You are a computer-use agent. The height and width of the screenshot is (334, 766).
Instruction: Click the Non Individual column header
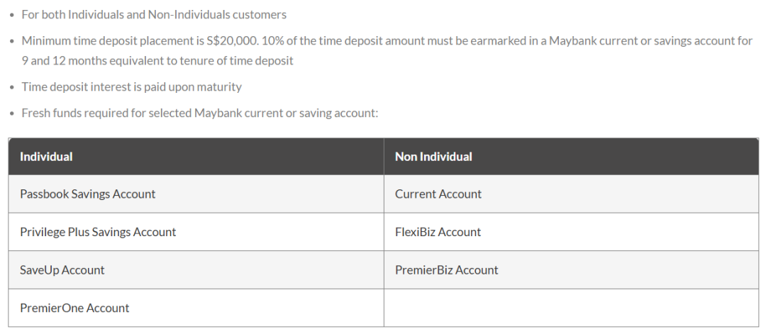(433, 157)
